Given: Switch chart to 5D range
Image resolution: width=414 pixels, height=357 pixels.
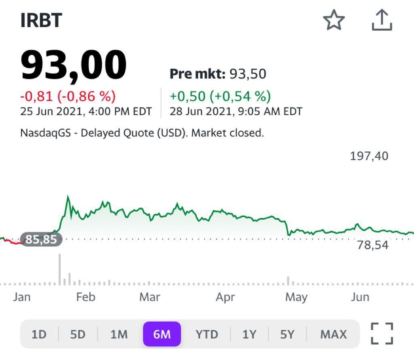Looking at the screenshot, I should [78, 334].
